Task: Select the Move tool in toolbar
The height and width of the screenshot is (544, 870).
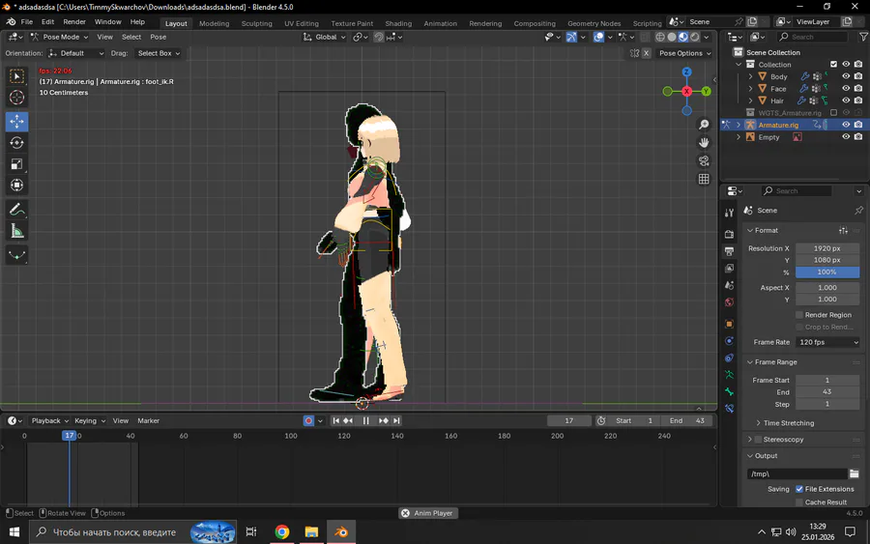Action: (16, 121)
